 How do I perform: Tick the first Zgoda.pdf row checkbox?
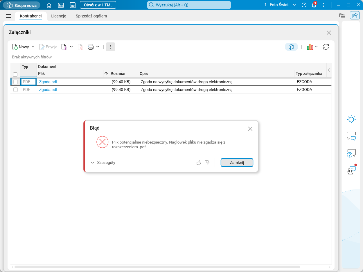[x=15, y=82]
